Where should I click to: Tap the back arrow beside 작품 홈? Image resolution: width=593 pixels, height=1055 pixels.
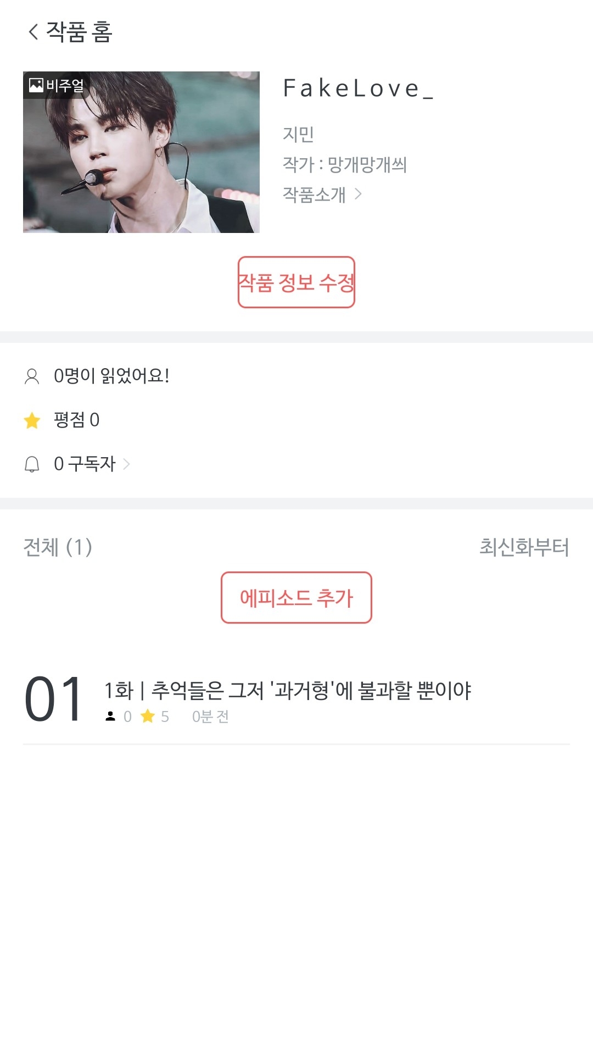tap(33, 31)
